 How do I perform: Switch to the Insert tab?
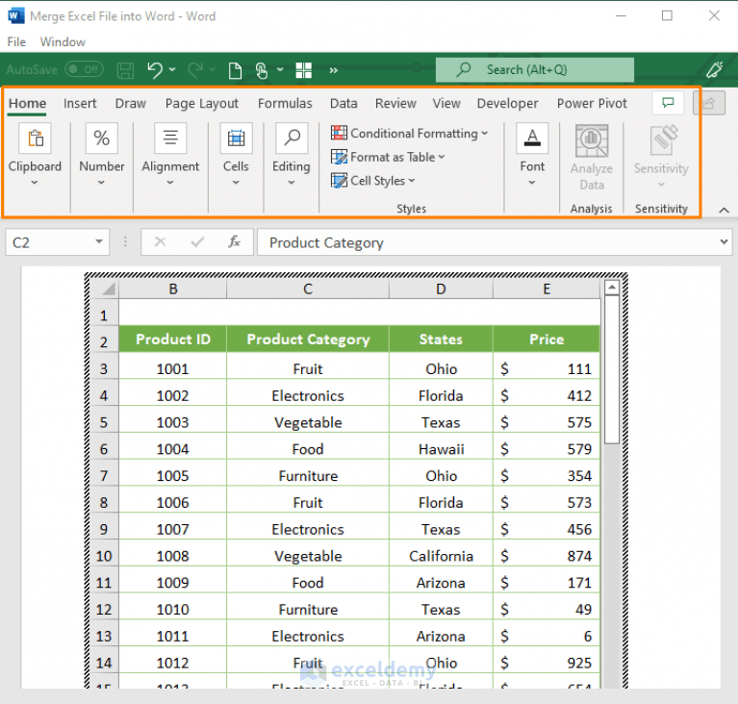click(x=80, y=104)
